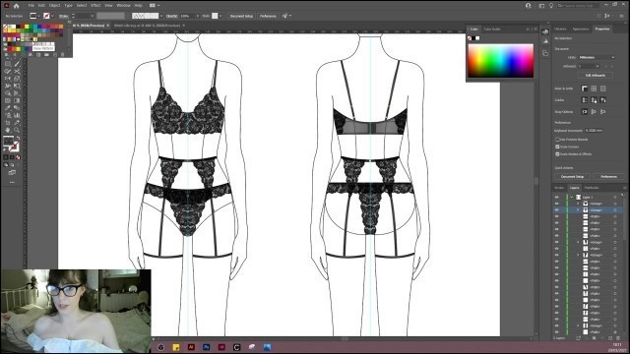
Task: Open InDesign from the taskbar
Action: (221, 347)
